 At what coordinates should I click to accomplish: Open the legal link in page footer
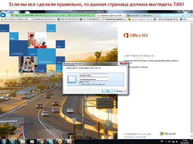[135, 137]
